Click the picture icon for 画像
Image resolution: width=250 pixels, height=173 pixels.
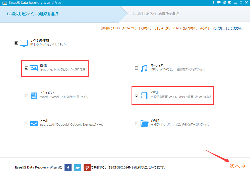tap(34, 68)
